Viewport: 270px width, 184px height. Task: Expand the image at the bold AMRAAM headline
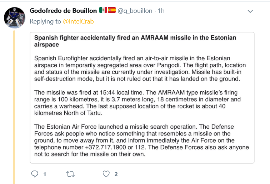[x=135, y=41]
